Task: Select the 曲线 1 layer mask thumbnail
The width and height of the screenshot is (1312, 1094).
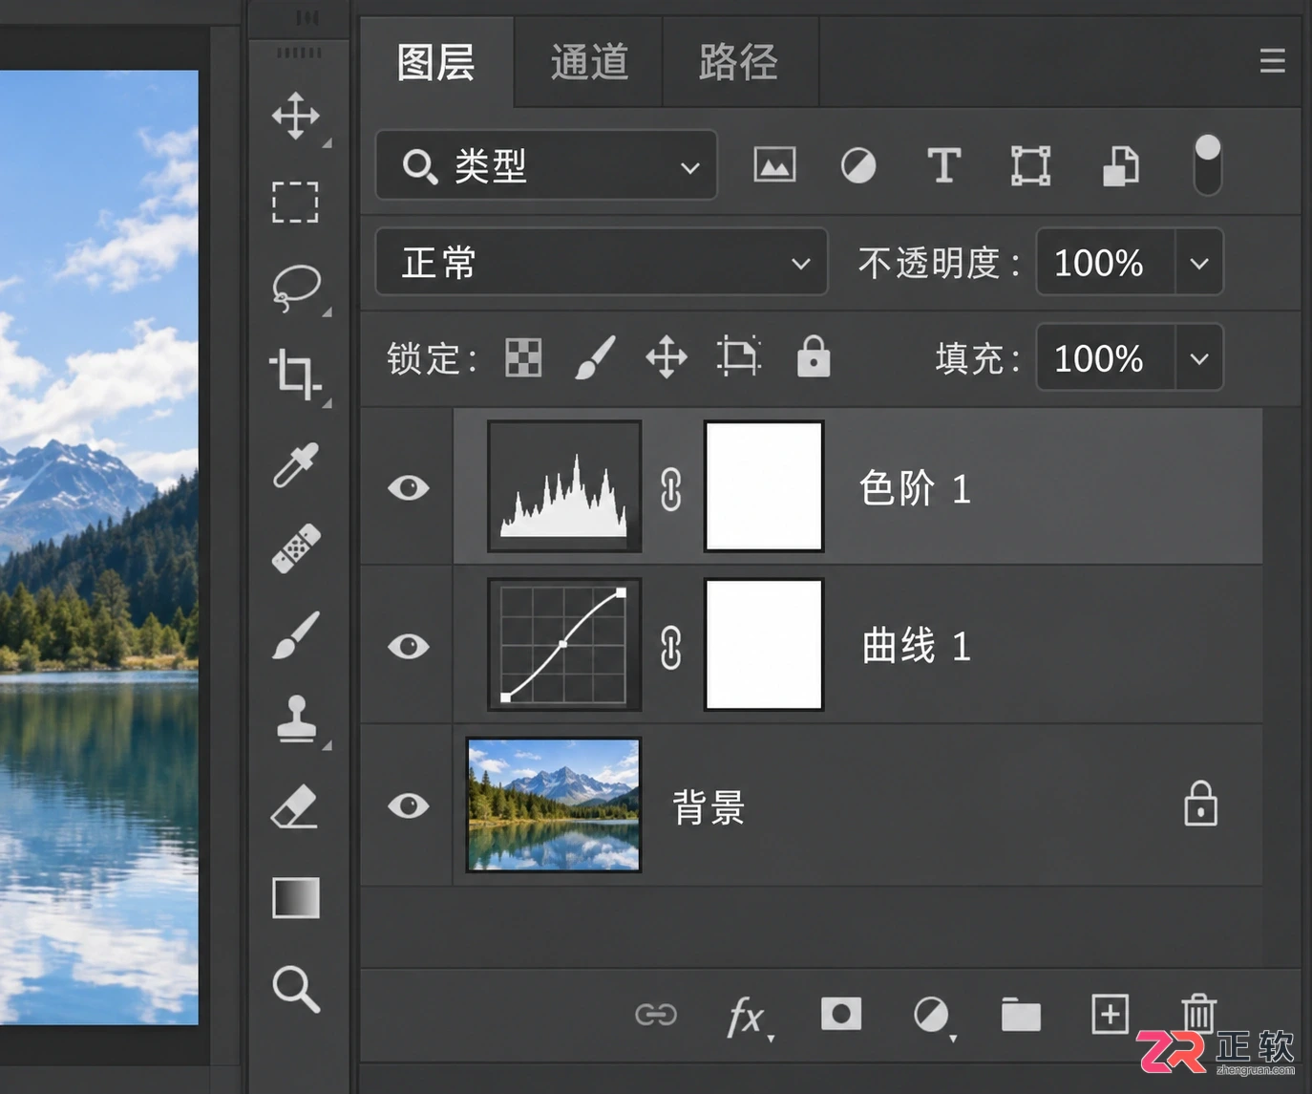Action: click(x=764, y=645)
